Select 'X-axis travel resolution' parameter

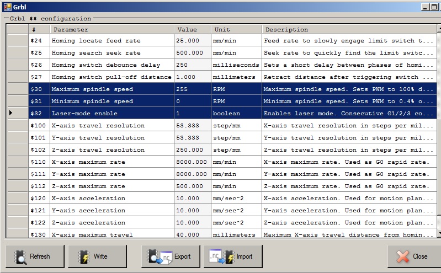(112, 125)
